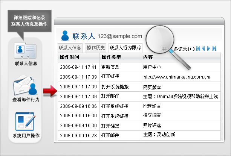
Task: Click the Unimail系统视频帮助新鲜上线 subject cell
Action: (x=181, y=97)
